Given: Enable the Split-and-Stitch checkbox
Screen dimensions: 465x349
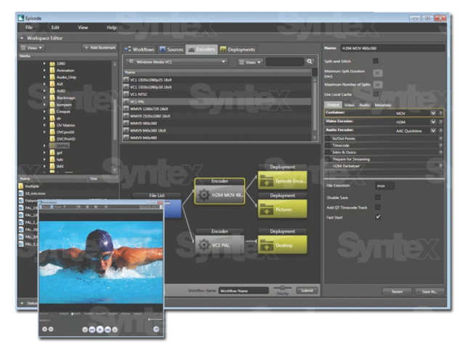Looking at the screenshot, I should pyautogui.click(x=376, y=61).
